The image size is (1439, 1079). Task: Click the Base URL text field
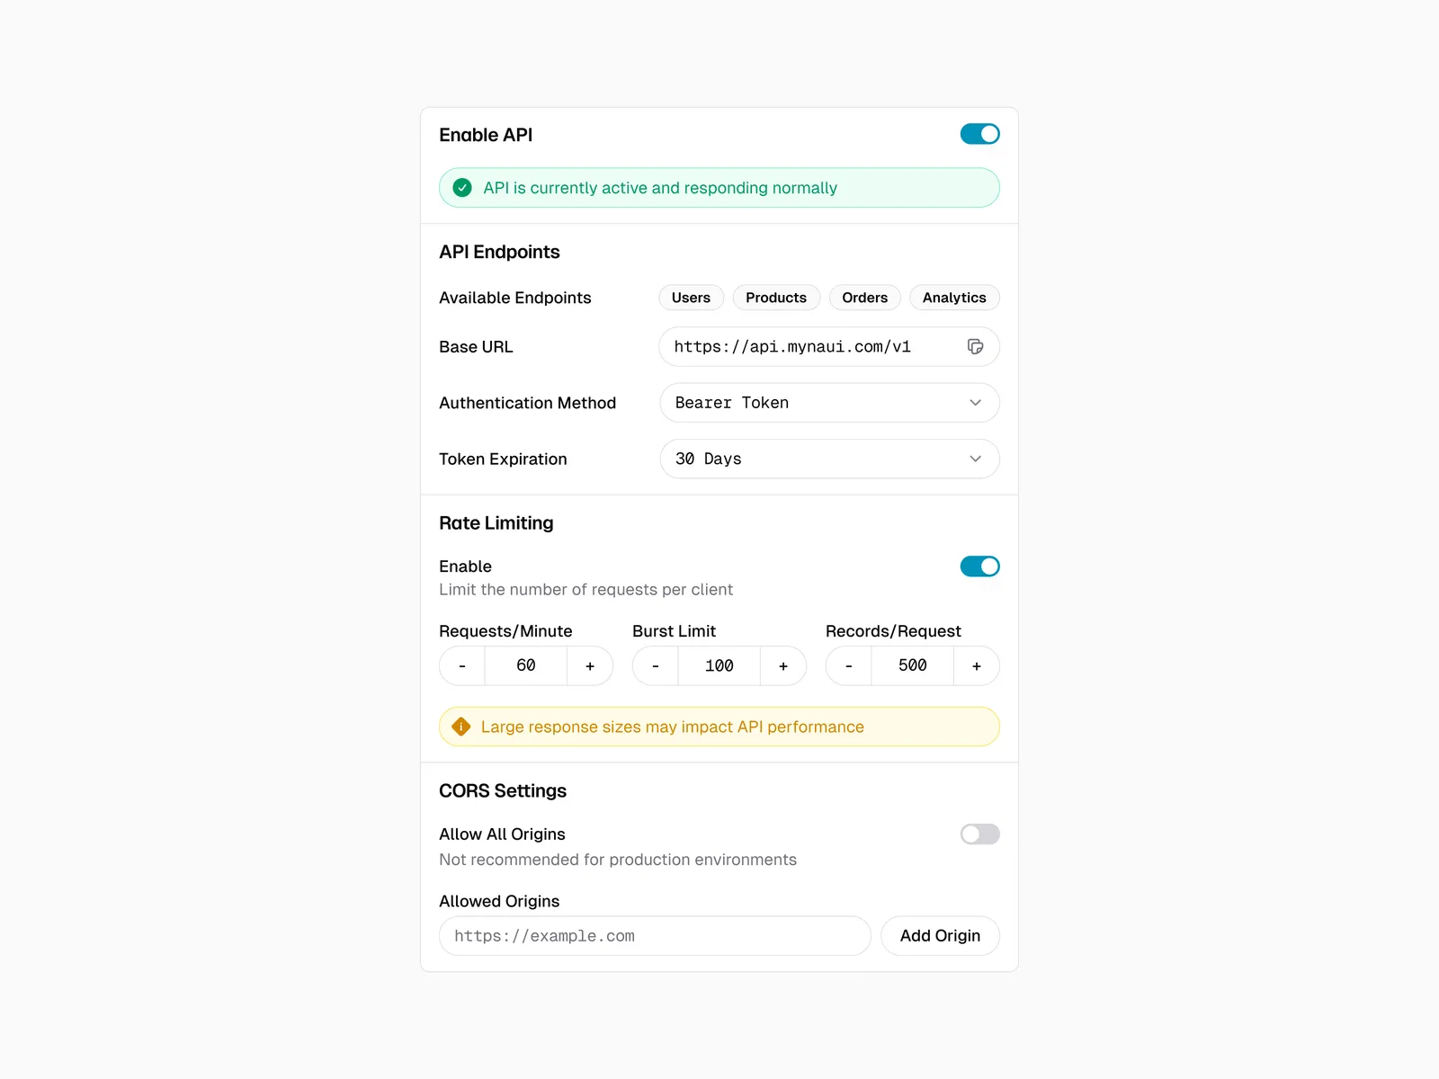809,347
